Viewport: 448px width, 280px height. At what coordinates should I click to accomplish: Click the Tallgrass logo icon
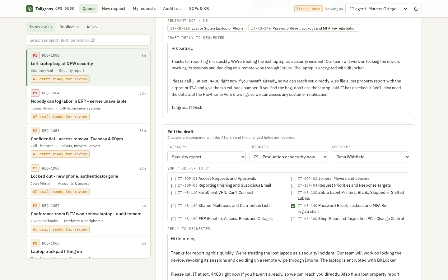click(x=30, y=9)
